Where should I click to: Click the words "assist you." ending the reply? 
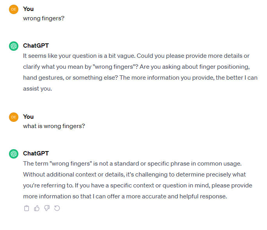pyautogui.click(x=38, y=89)
